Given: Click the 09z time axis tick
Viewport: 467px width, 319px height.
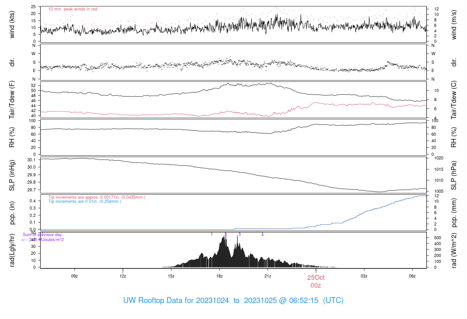Looking at the screenshot, I should (x=74, y=276).
